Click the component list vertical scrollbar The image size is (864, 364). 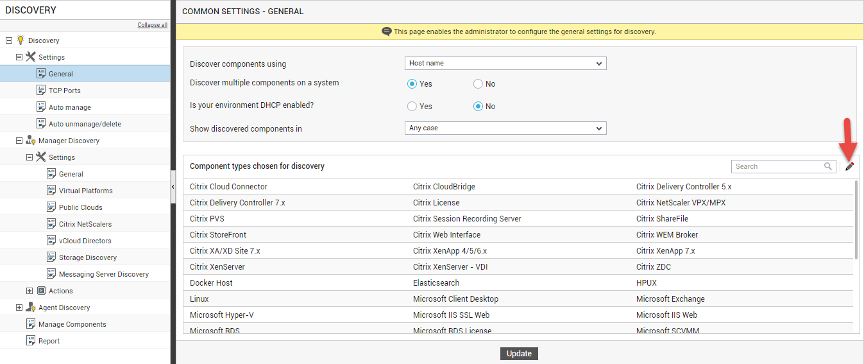click(x=856, y=220)
